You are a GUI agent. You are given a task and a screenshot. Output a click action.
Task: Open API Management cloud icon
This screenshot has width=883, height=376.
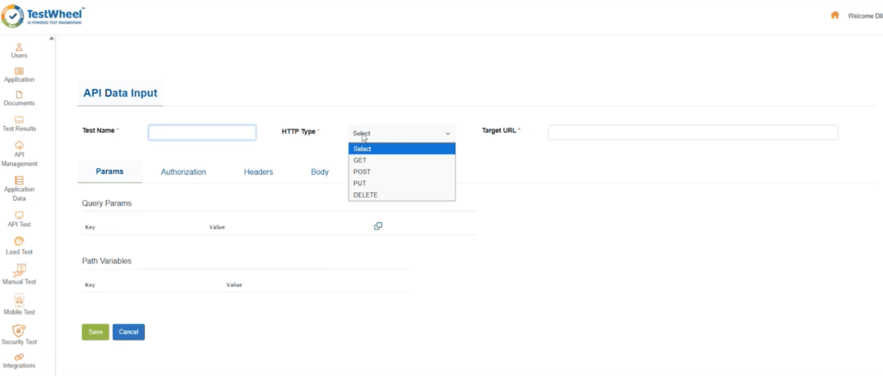[x=19, y=145]
